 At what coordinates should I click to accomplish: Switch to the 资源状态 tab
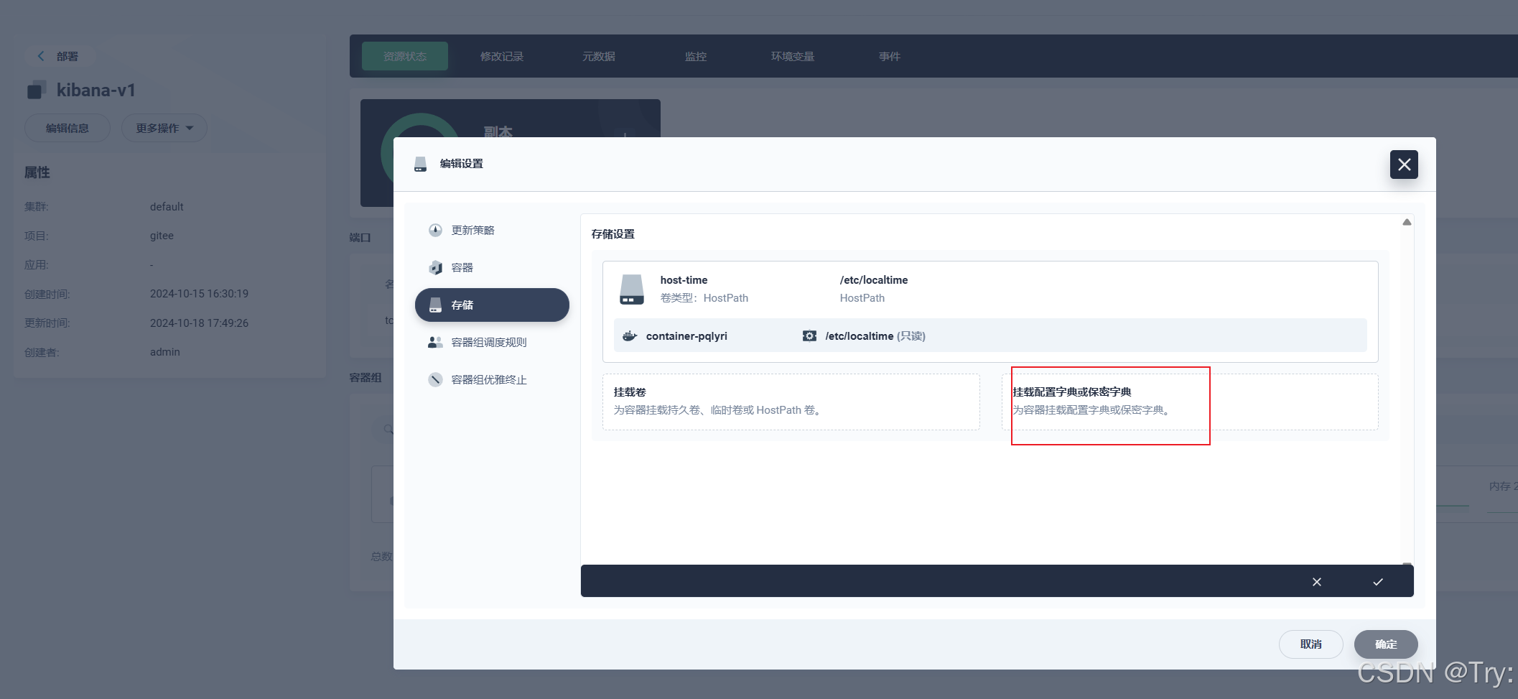click(405, 56)
